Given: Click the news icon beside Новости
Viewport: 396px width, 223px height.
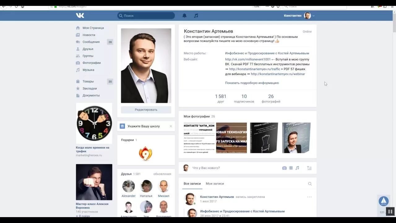Looking at the screenshot, I should pos(78,35).
